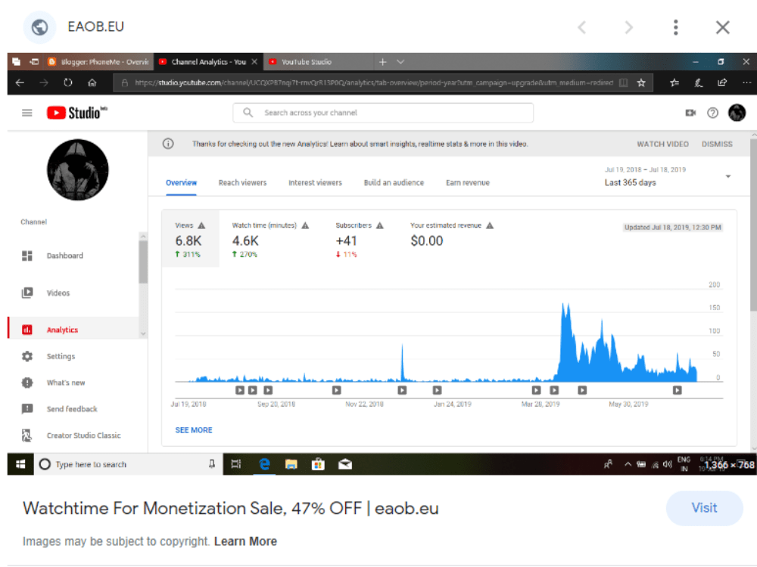Click the info icon in the banner

click(168, 144)
